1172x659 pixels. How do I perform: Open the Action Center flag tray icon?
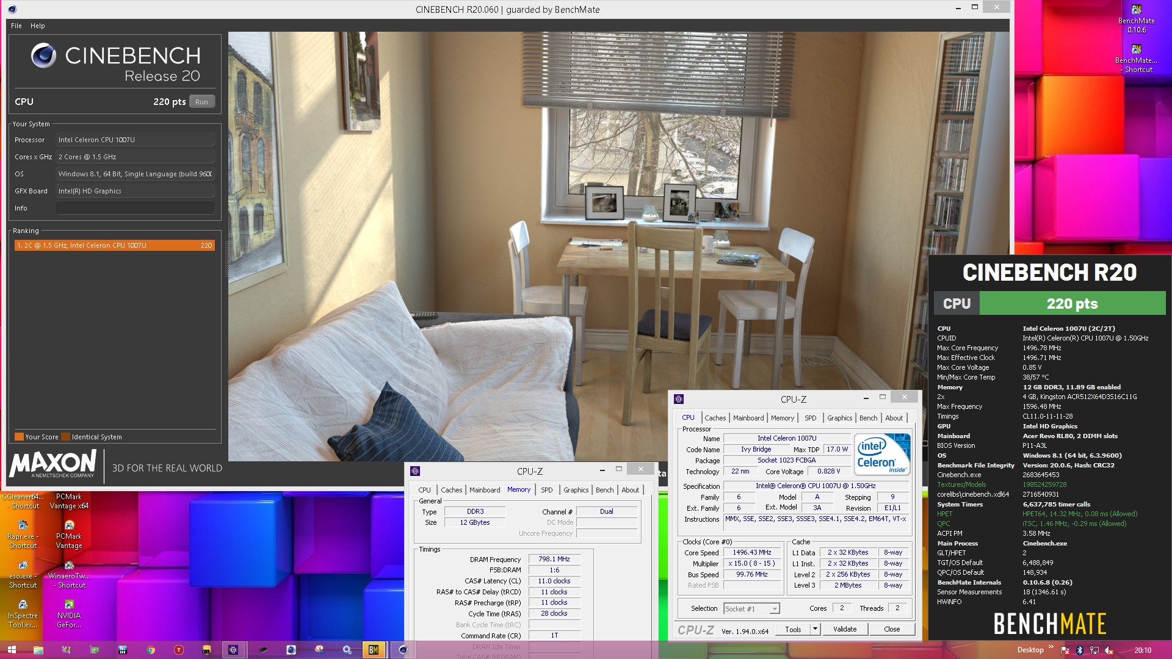click(1065, 650)
